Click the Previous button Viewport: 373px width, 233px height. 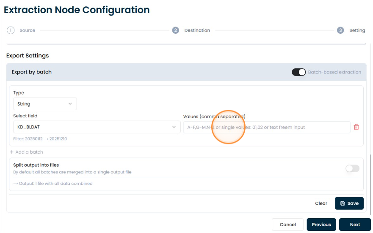click(x=321, y=225)
